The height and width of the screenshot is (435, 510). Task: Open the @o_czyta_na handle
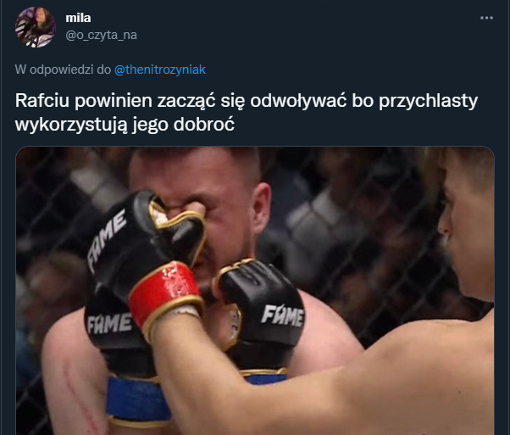pos(101,35)
